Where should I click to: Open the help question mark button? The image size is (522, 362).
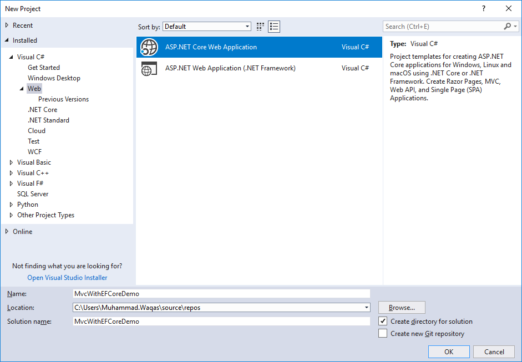(484, 9)
